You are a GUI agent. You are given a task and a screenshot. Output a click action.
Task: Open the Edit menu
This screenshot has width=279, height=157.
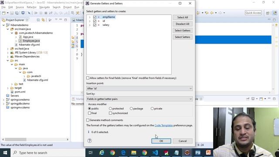tap(10, 7)
